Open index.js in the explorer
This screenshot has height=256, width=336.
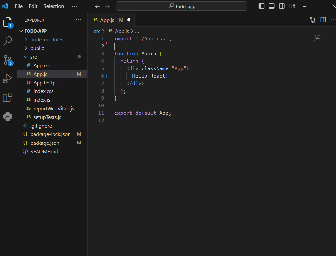pyautogui.click(x=41, y=100)
